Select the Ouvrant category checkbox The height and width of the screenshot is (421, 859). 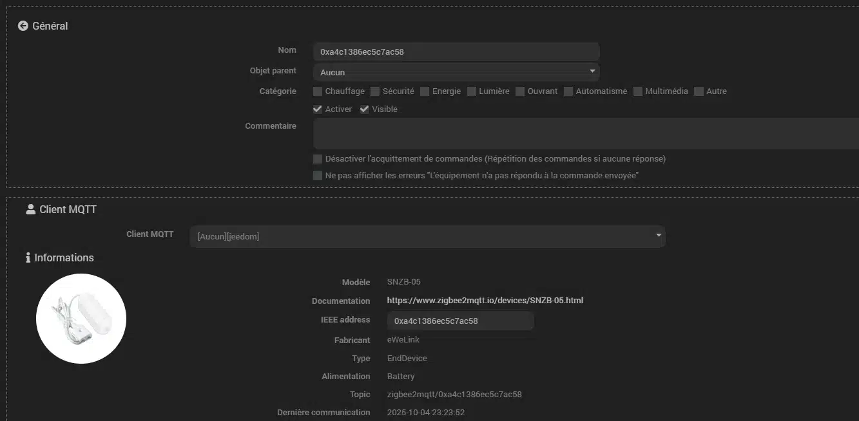(520, 91)
